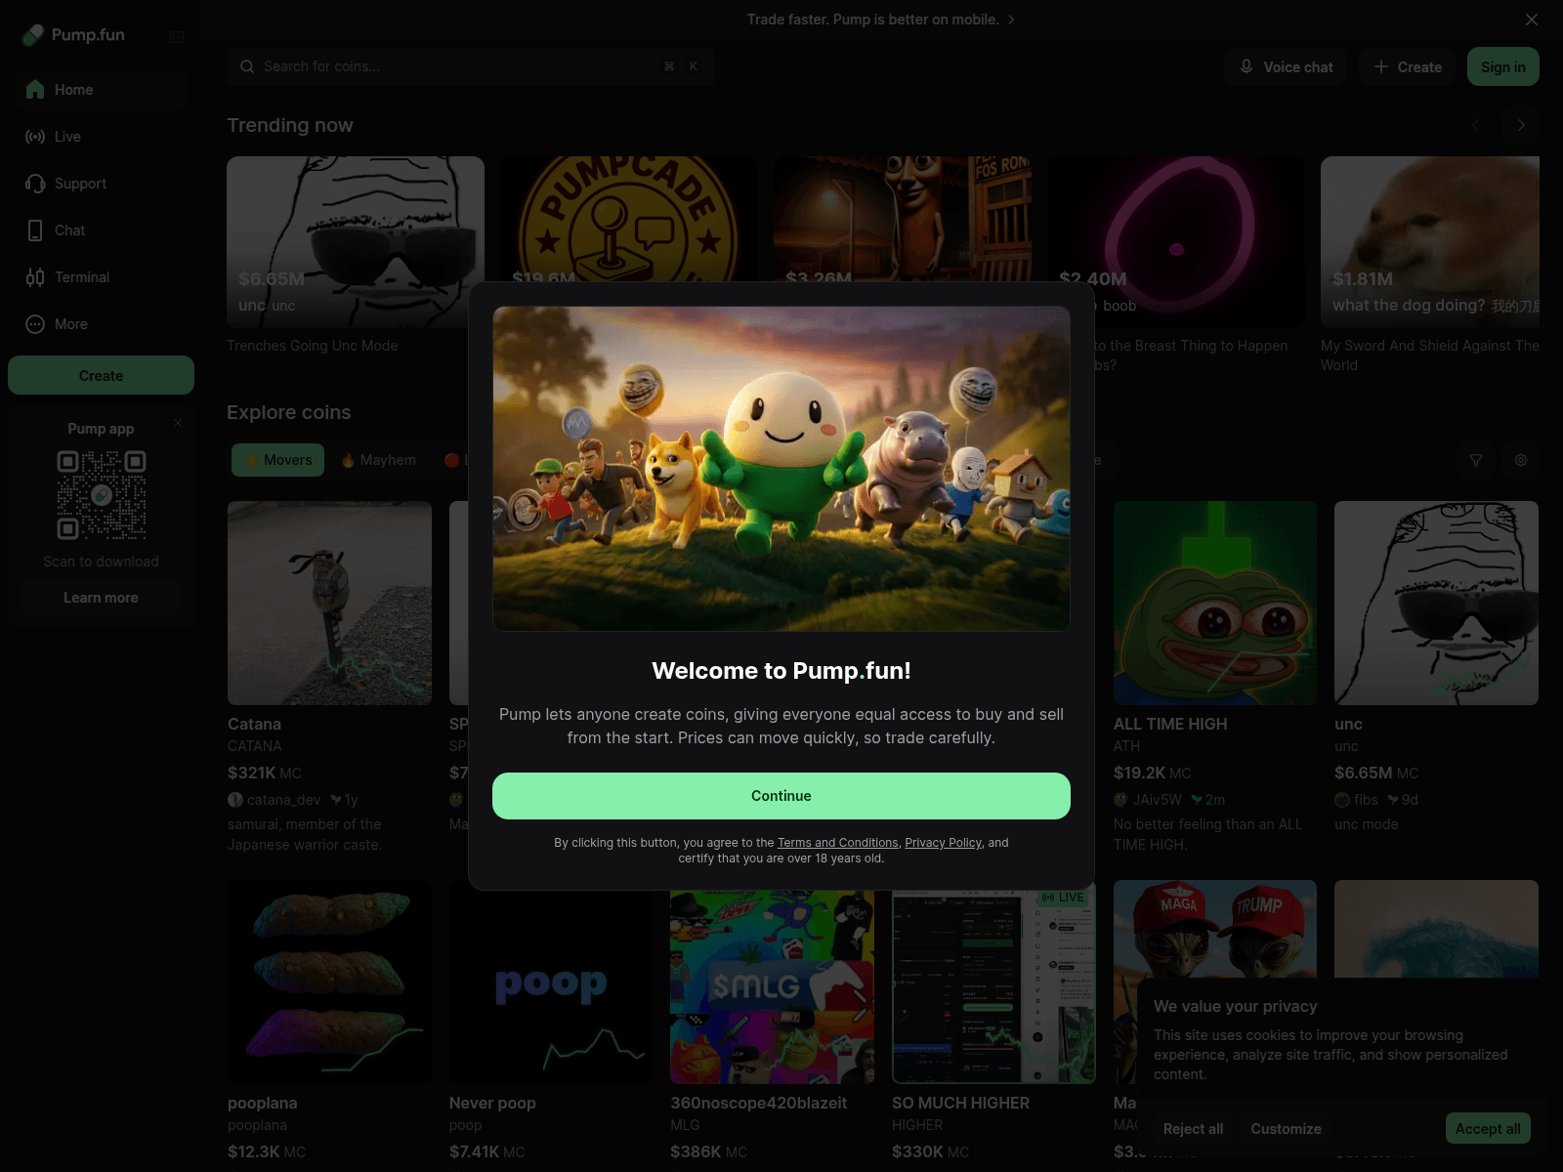Expand the More menu in sidebar
This screenshot has width=1563, height=1172.
pyautogui.click(x=70, y=324)
